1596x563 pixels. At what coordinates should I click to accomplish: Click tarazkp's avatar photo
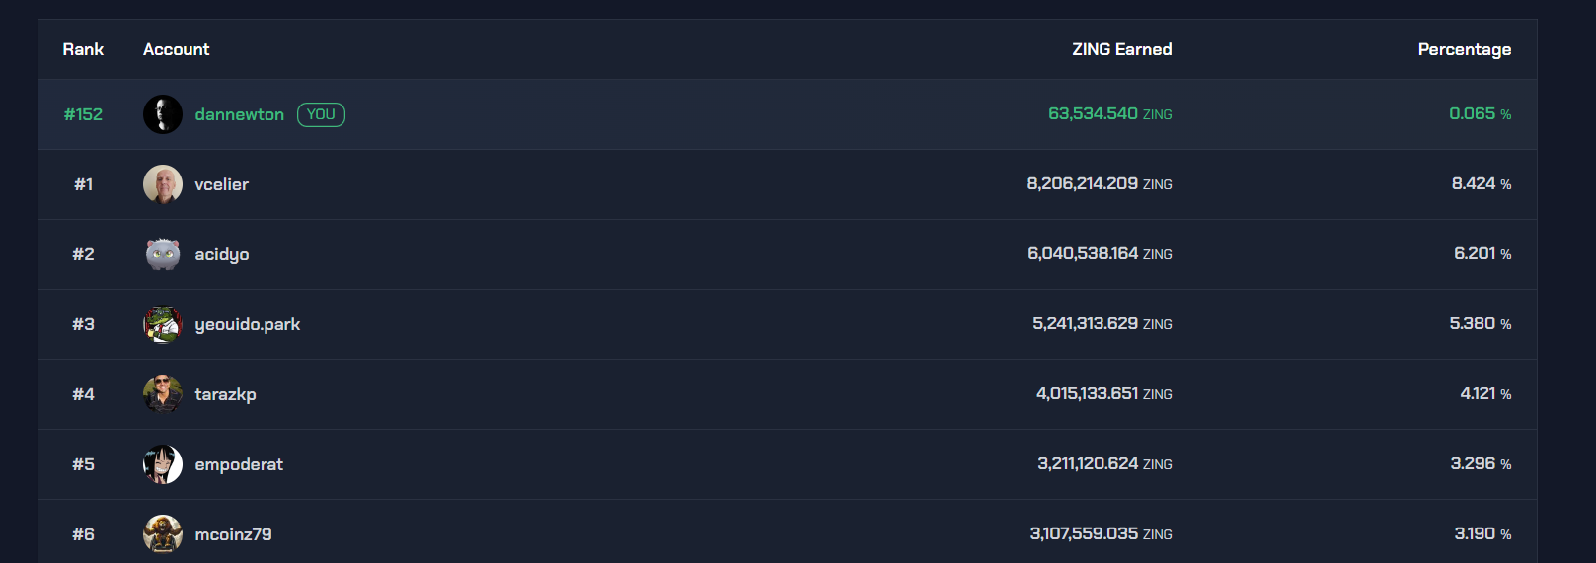163,394
